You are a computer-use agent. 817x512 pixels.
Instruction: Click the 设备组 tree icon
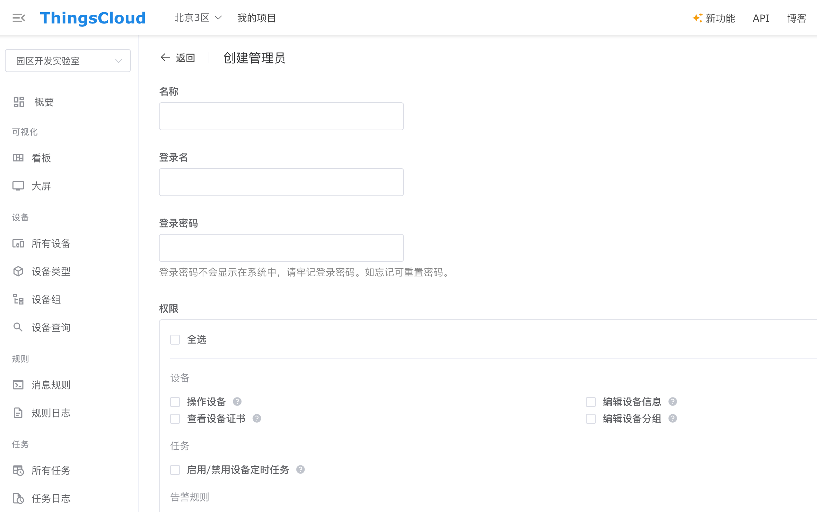coord(18,299)
